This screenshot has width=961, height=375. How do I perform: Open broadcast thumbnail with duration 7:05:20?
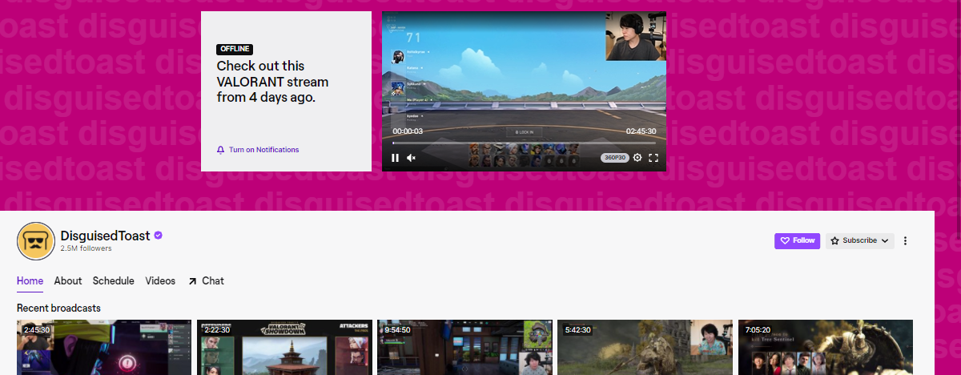[826, 347]
